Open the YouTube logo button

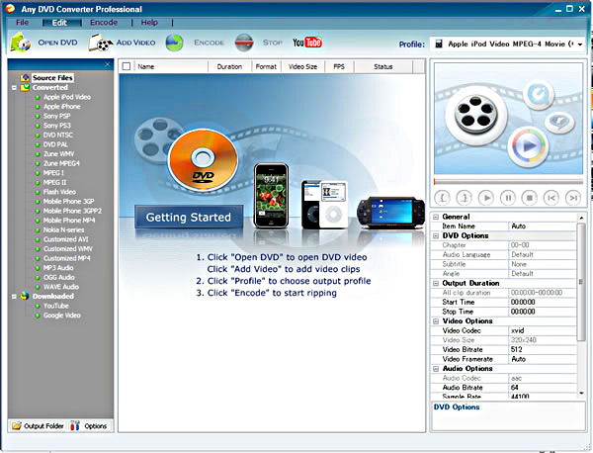[x=307, y=42]
